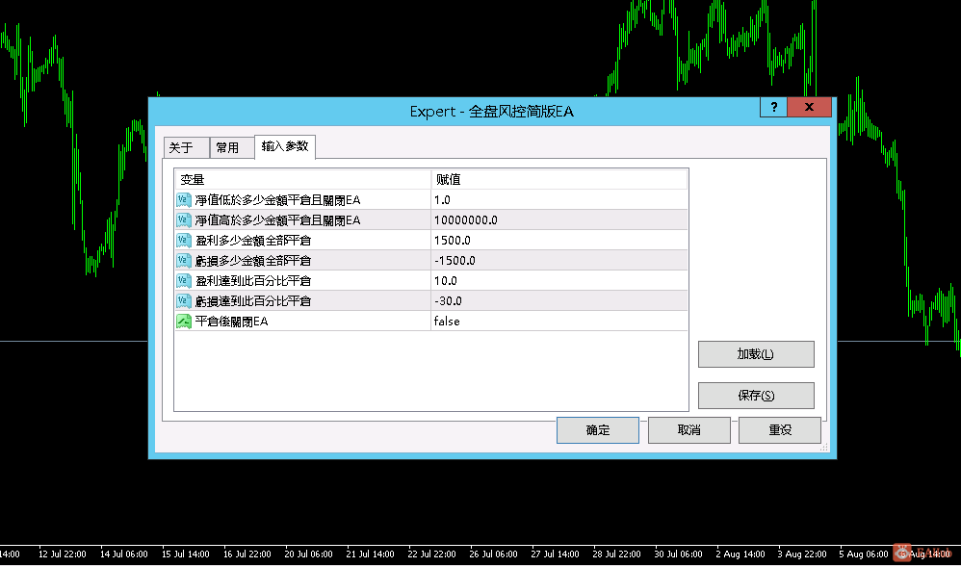Viewport: 961px width, 567px height.
Task: Click the help question mark button
Action: tap(773, 107)
